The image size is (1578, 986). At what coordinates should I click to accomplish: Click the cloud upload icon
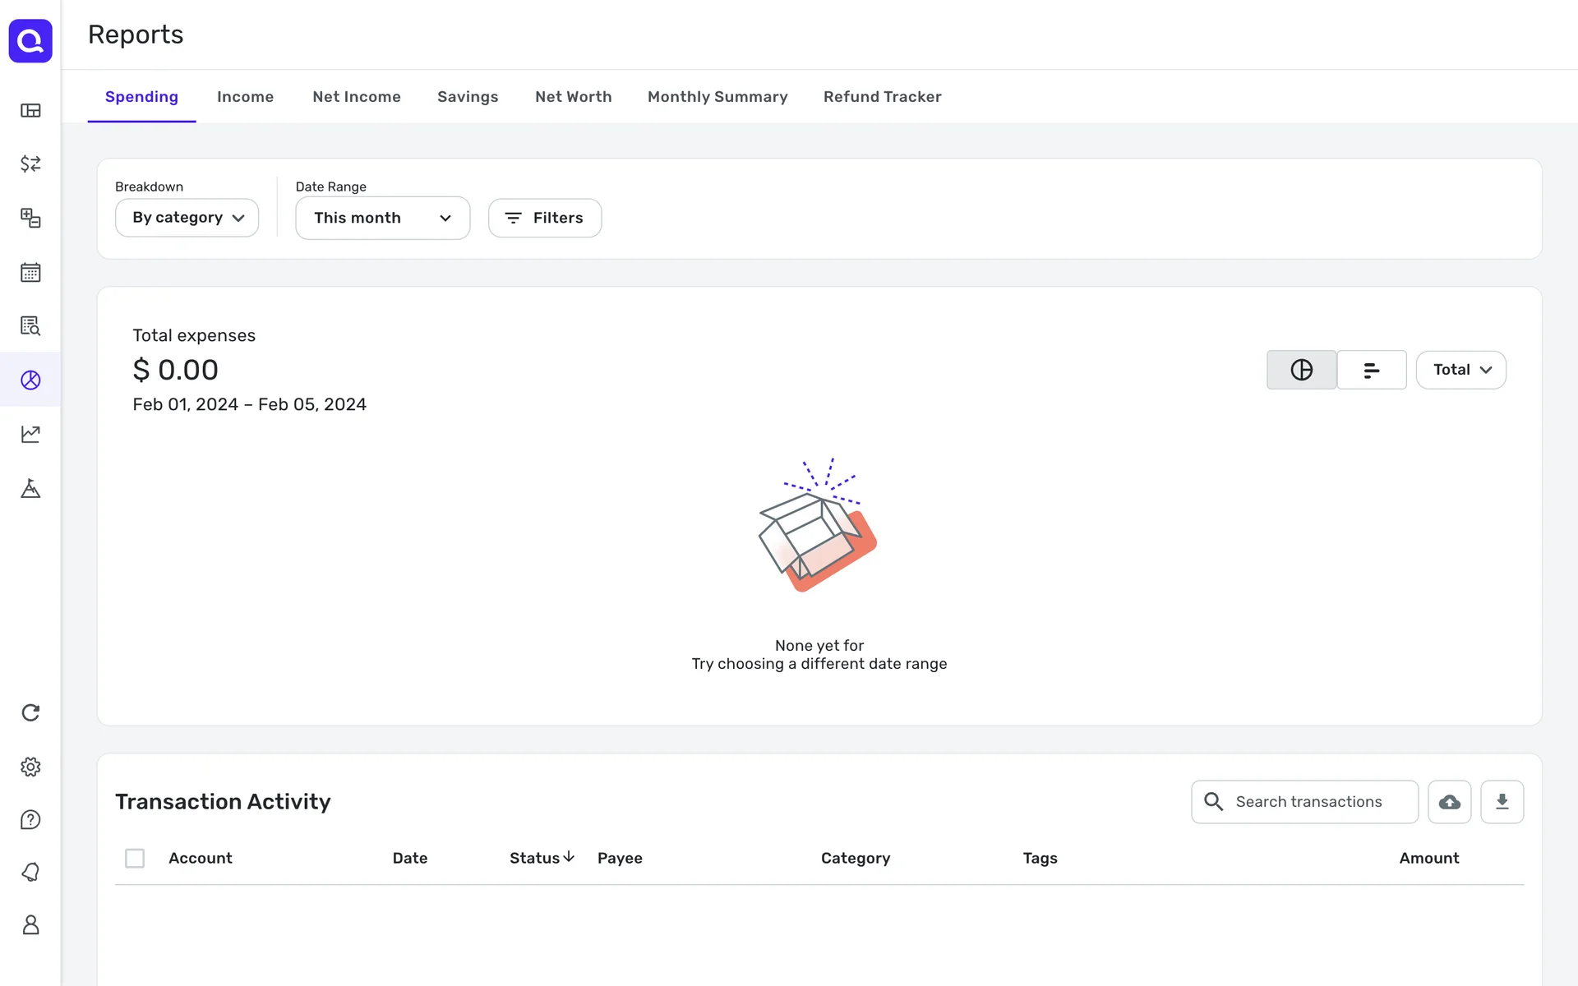tap(1449, 802)
